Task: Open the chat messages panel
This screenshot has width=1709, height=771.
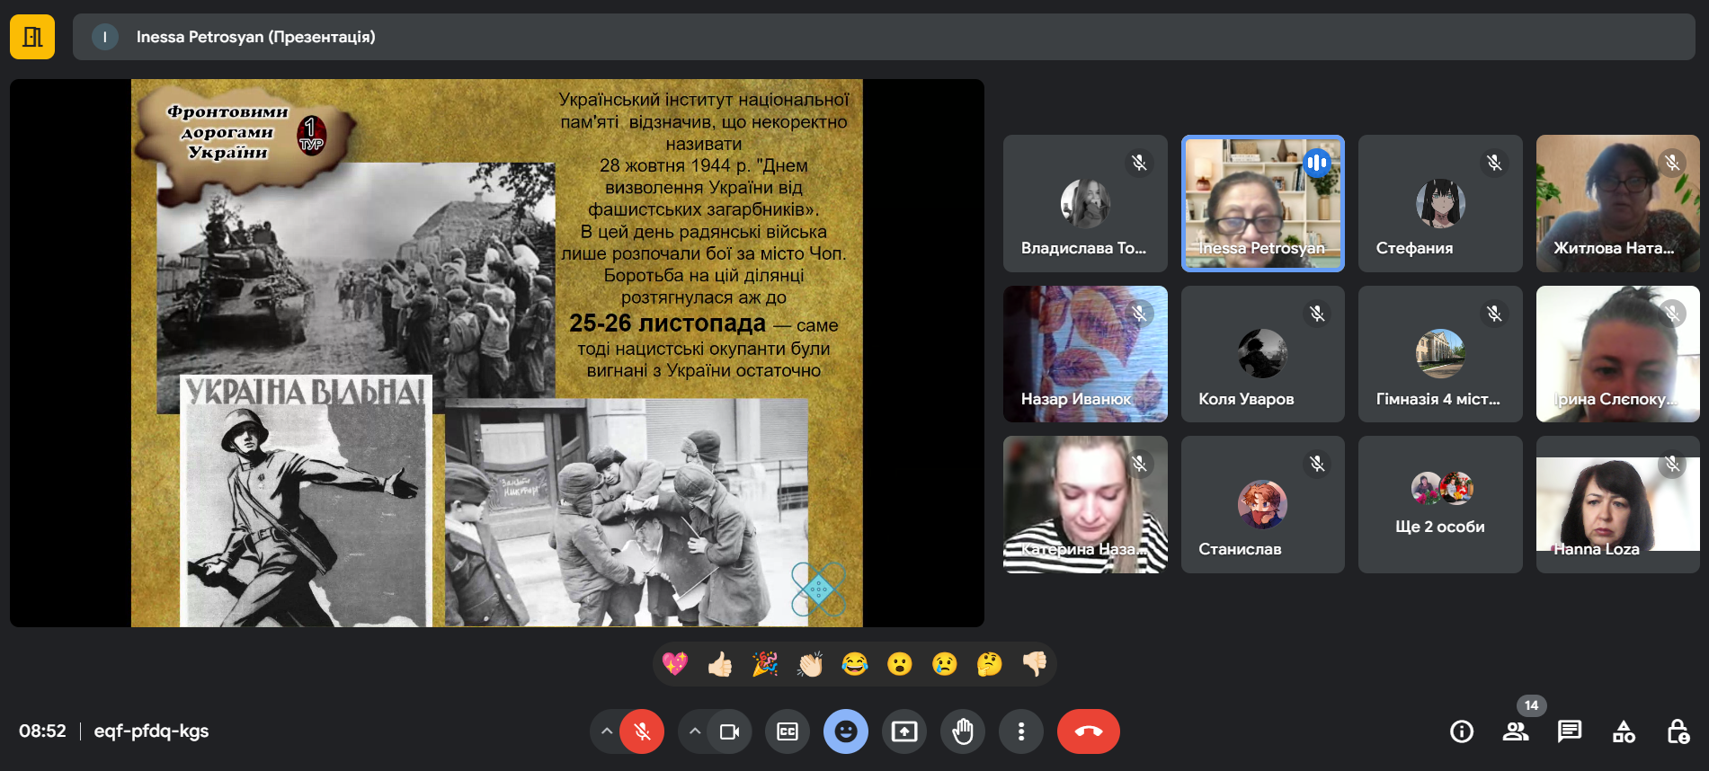Action: 1570,731
